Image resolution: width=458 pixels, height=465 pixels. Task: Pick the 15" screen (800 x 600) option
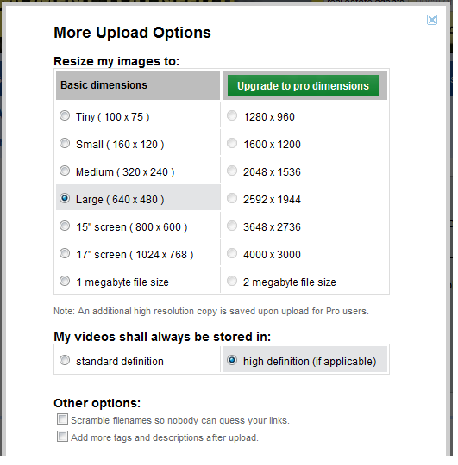click(x=65, y=226)
